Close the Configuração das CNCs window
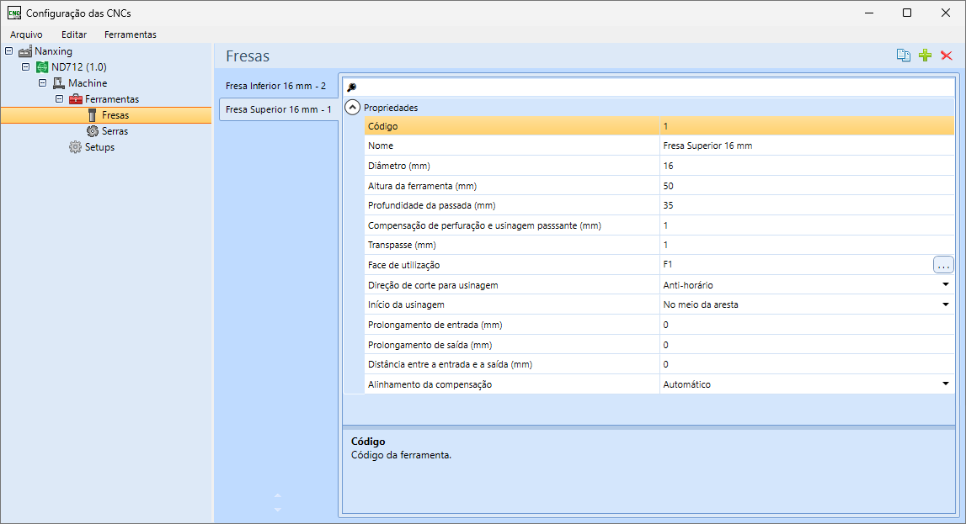The image size is (966, 524). tap(946, 13)
